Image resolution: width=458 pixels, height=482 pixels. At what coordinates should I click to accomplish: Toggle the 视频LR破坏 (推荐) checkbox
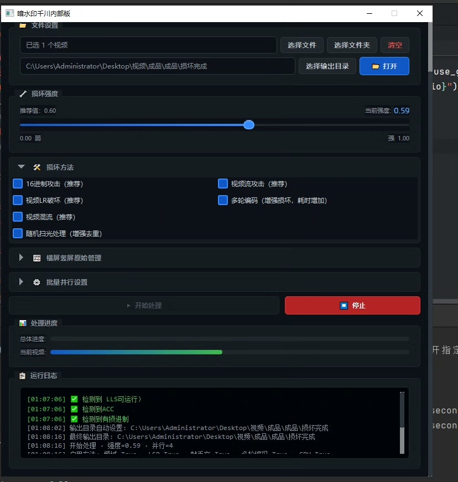coord(18,201)
